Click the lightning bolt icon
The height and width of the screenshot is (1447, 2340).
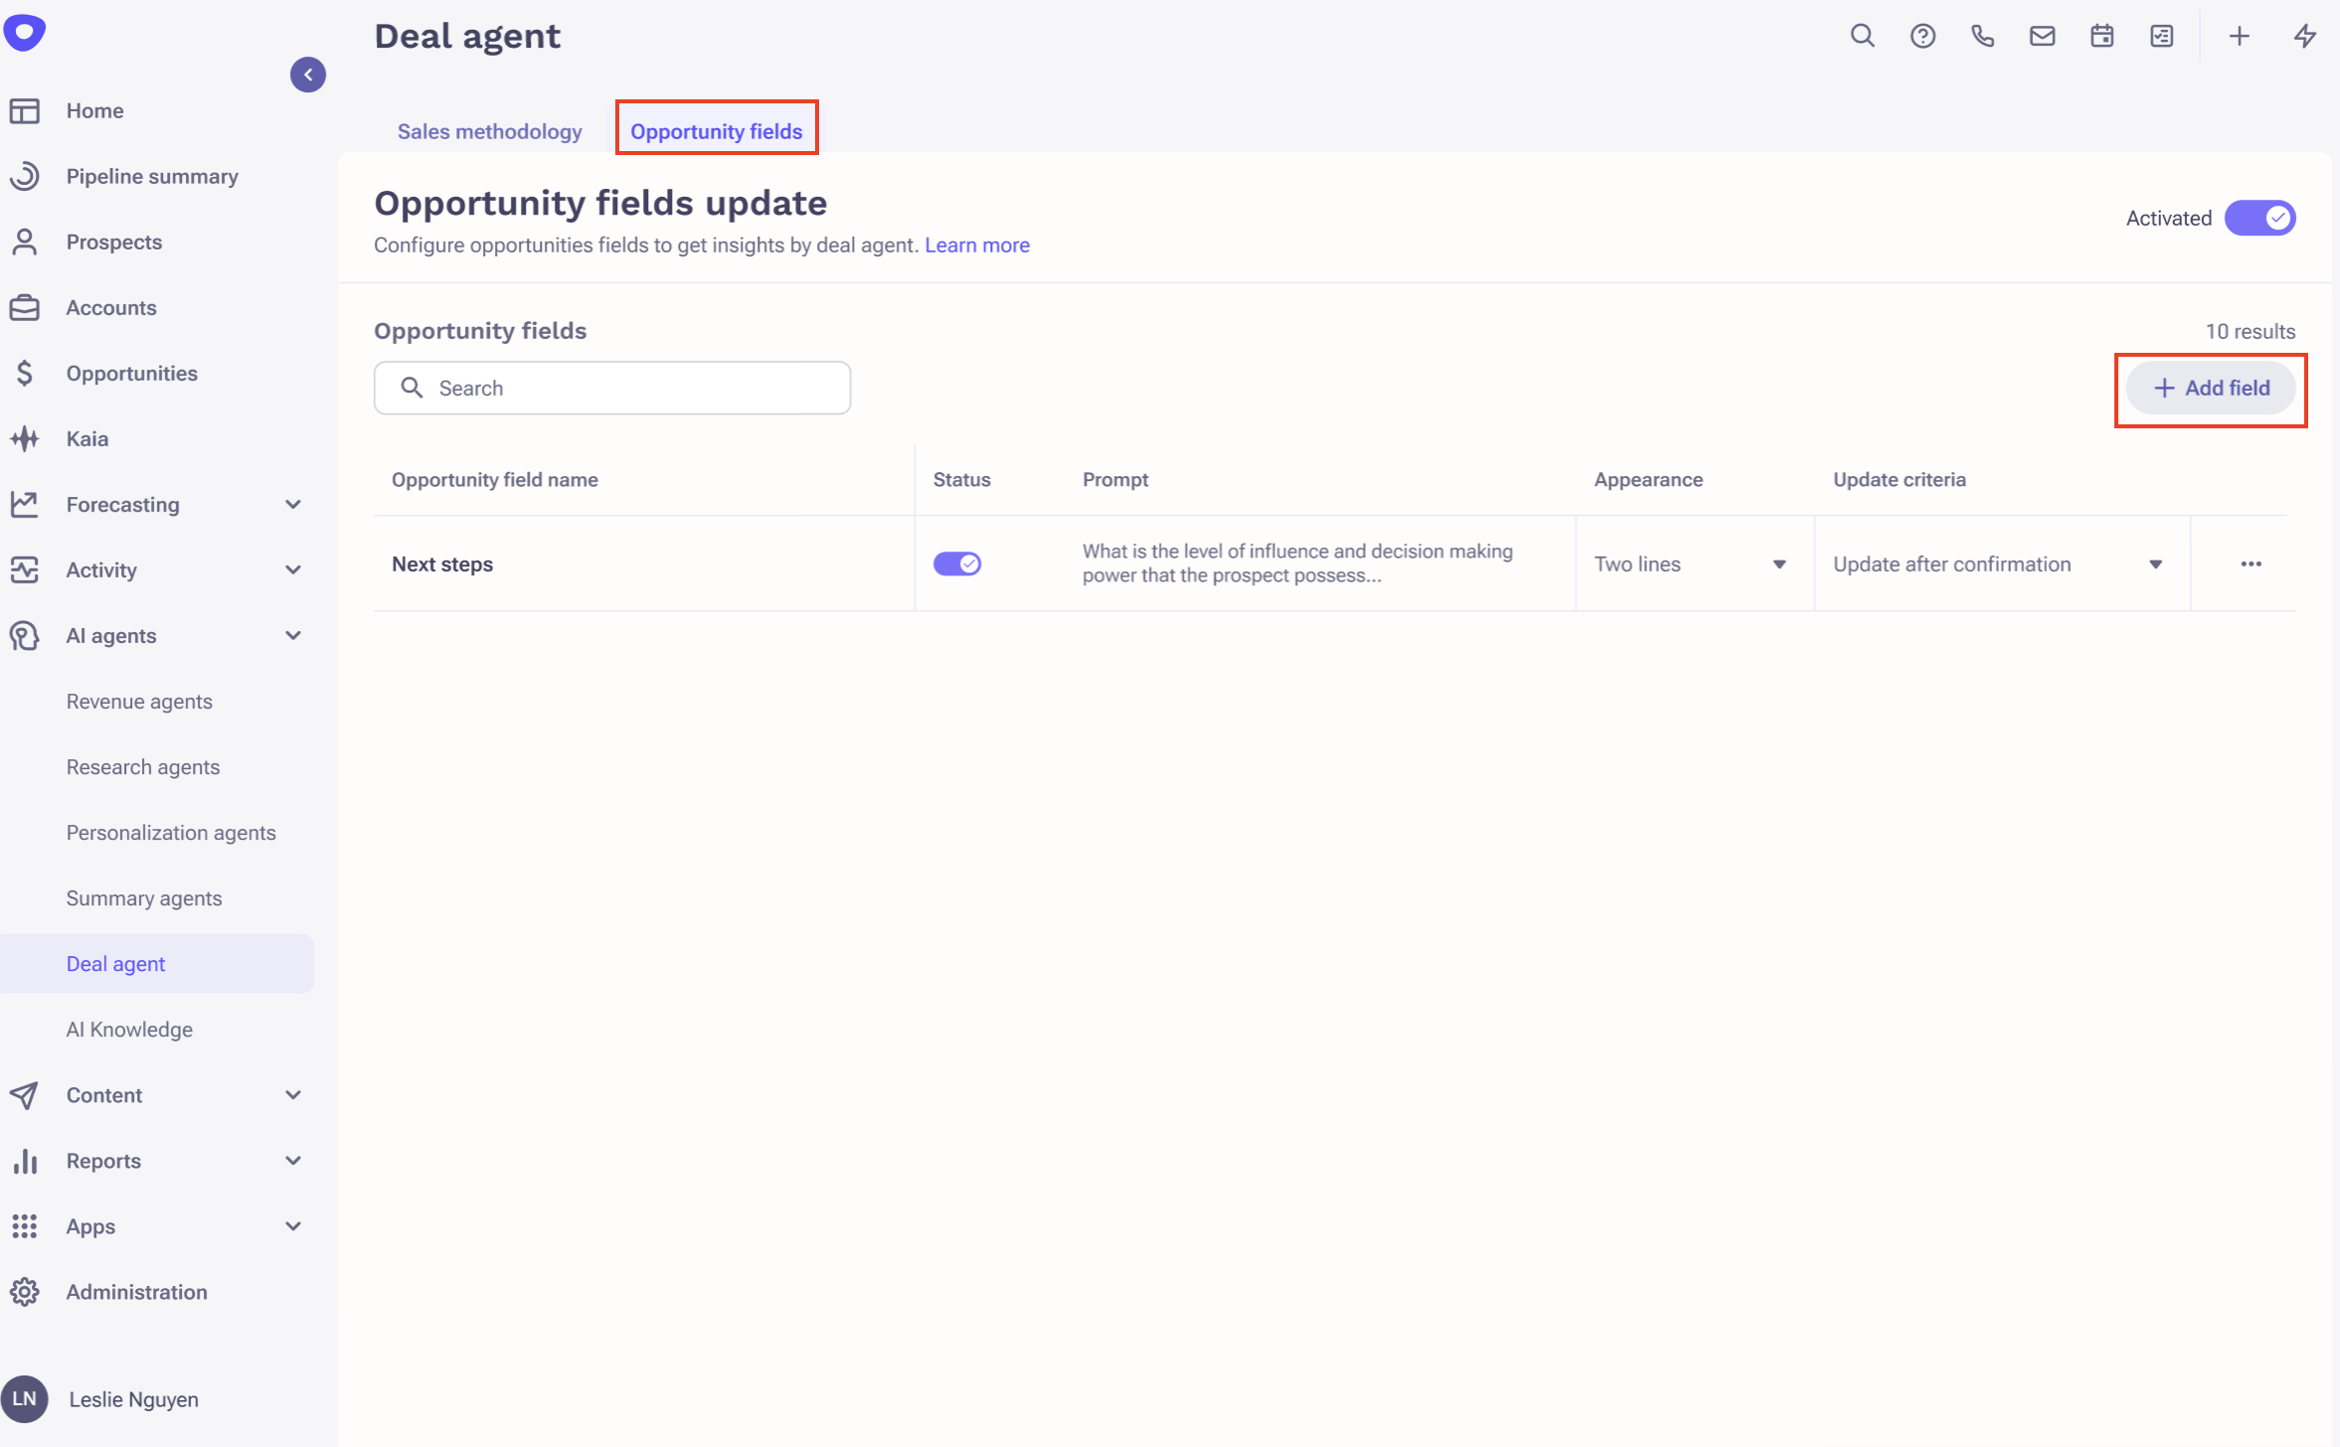pos(2305,37)
